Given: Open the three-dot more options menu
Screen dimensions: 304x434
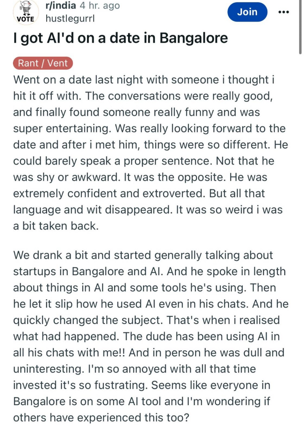Looking at the screenshot, I should pyautogui.click(x=284, y=12).
